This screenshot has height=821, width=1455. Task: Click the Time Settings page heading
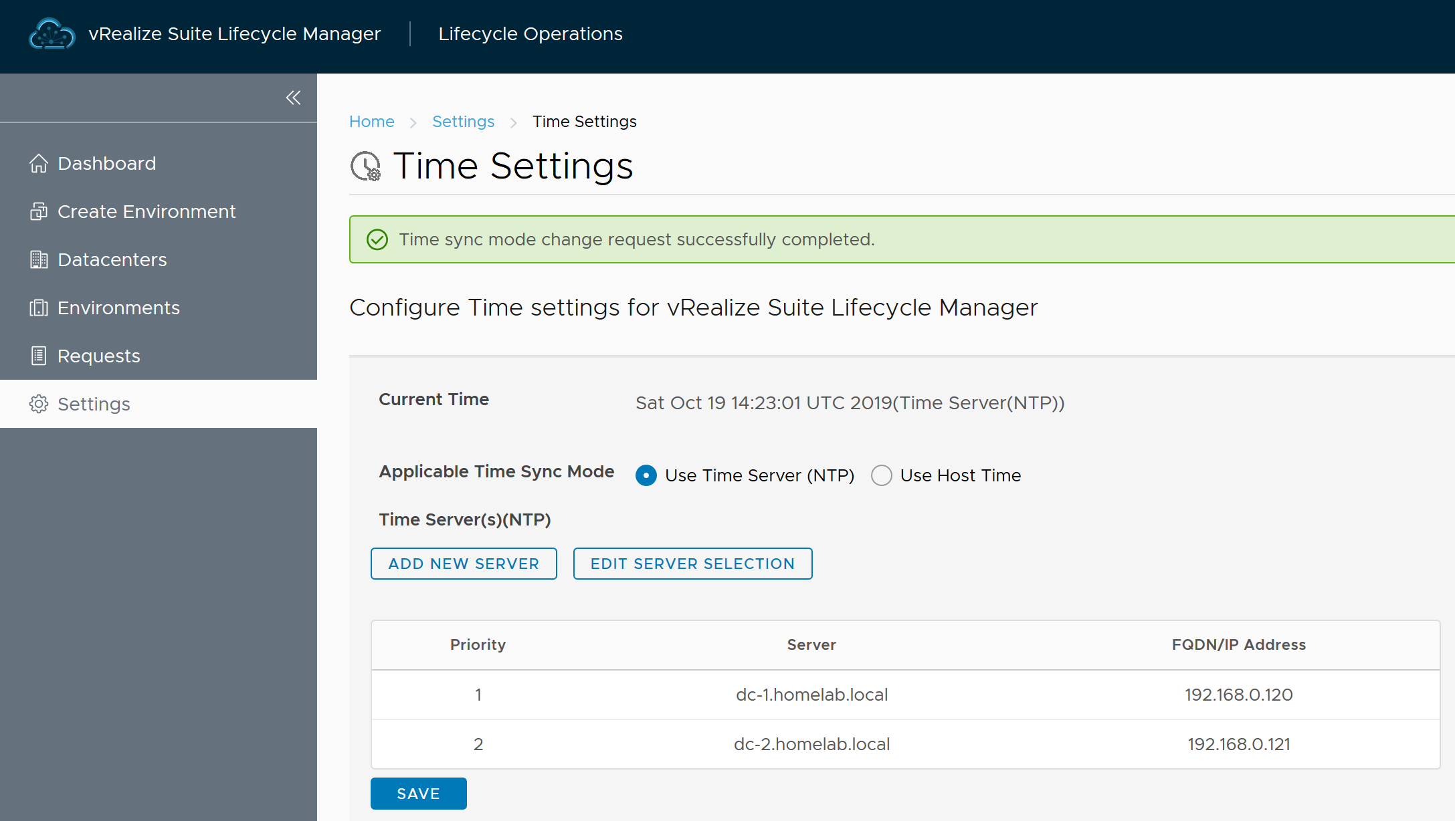pos(513,166)
